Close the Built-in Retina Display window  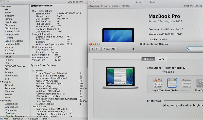click(91, 44)
